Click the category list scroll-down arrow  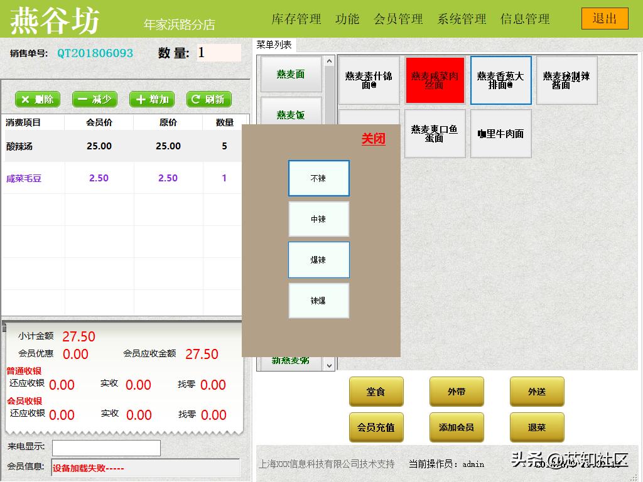329,366
